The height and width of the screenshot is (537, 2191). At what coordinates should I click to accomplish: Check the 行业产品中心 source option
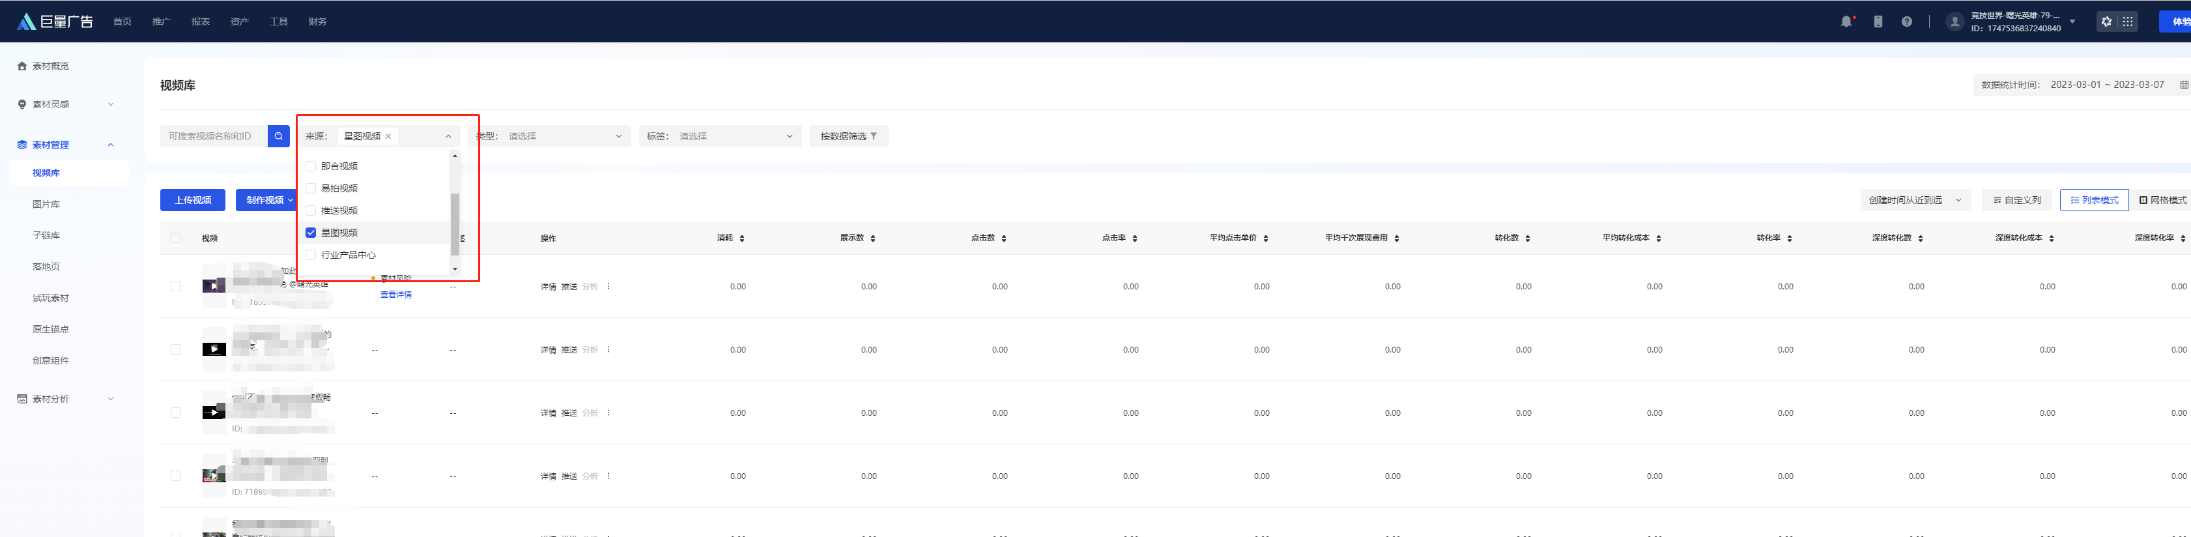point(311,254)
